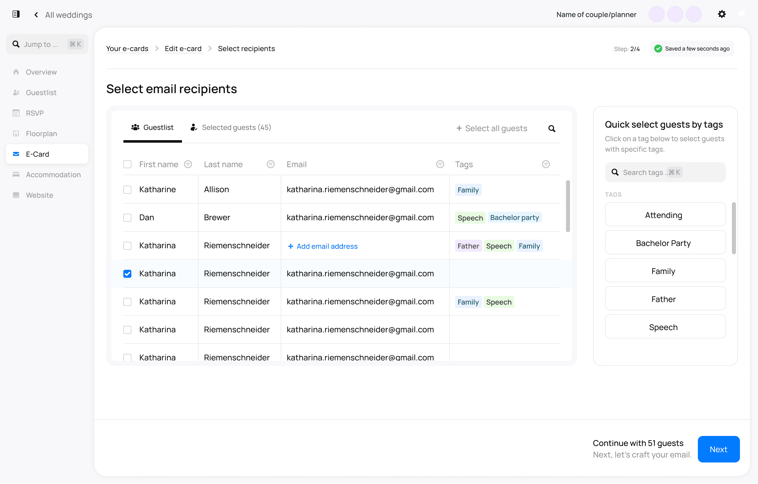This screenshot has height=484, width=758.
Task: Click the Step 2/4 indicator
Action: (x=626, y=49)
